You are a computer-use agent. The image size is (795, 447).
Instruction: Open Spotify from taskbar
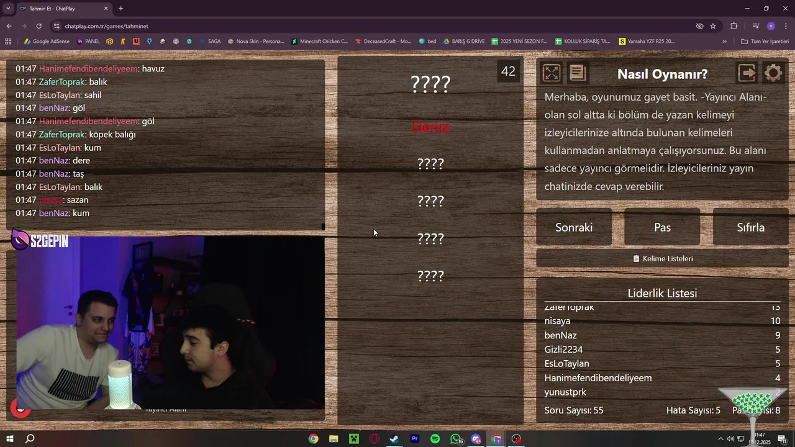tap(435, 439)
